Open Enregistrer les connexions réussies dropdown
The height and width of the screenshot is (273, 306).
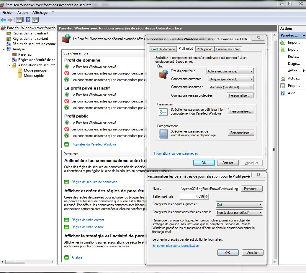click(x=239, y=213)
